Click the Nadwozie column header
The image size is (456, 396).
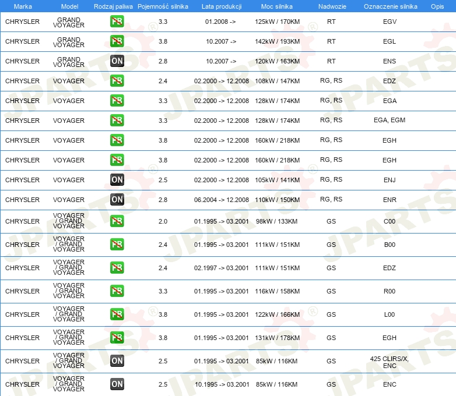(331, 6)
